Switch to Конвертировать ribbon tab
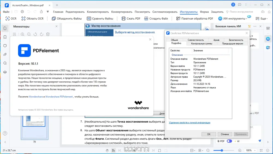Image resolution: width=273 pixels, height=154 pixels. (x=122, y=12)
